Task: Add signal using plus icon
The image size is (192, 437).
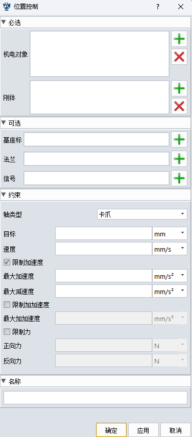Action: point(179,178)
